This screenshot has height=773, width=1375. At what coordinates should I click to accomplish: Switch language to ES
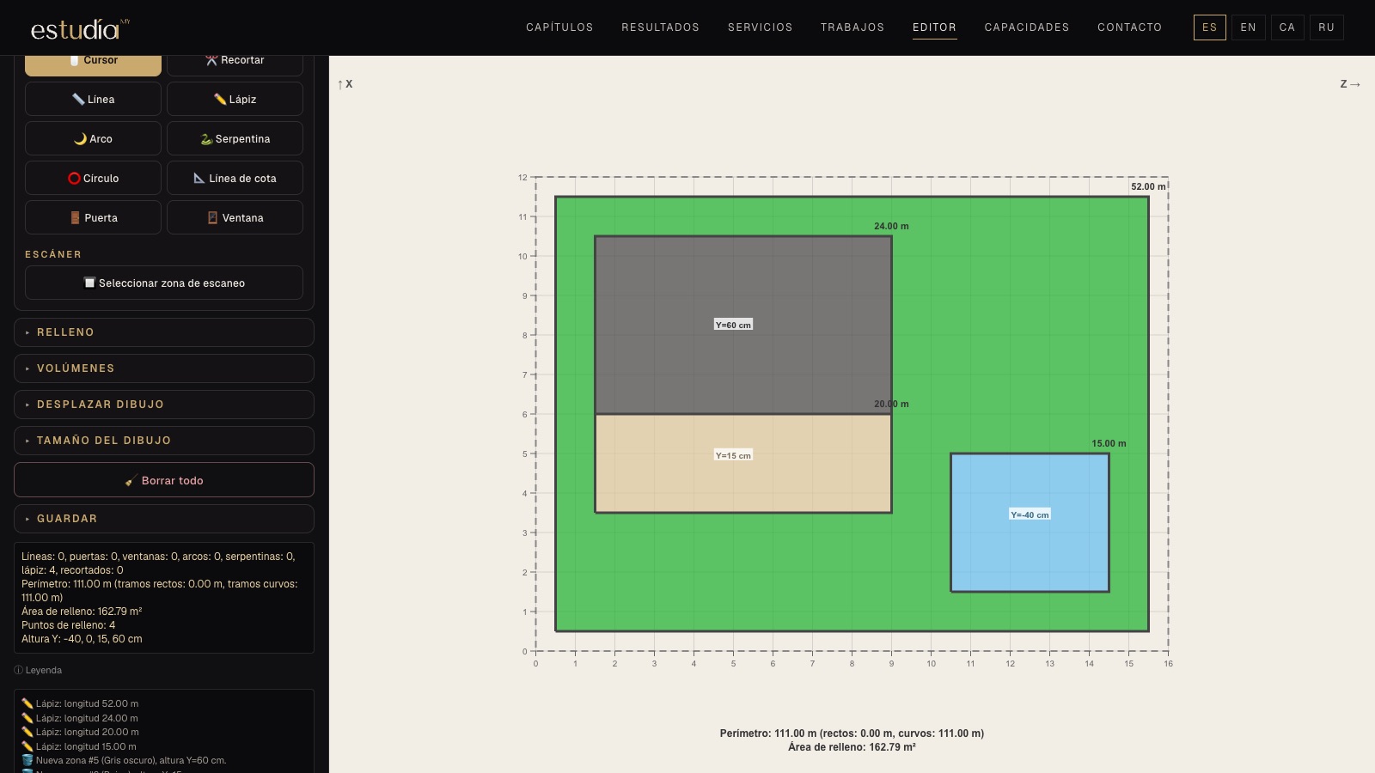pos(1209,27)
